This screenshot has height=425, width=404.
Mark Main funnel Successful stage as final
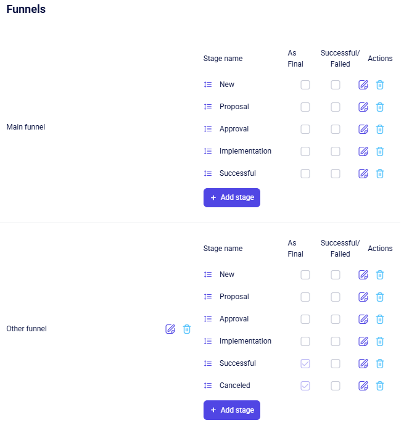(305, 174)
